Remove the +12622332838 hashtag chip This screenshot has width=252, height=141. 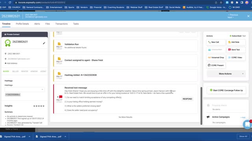point(19,95)
